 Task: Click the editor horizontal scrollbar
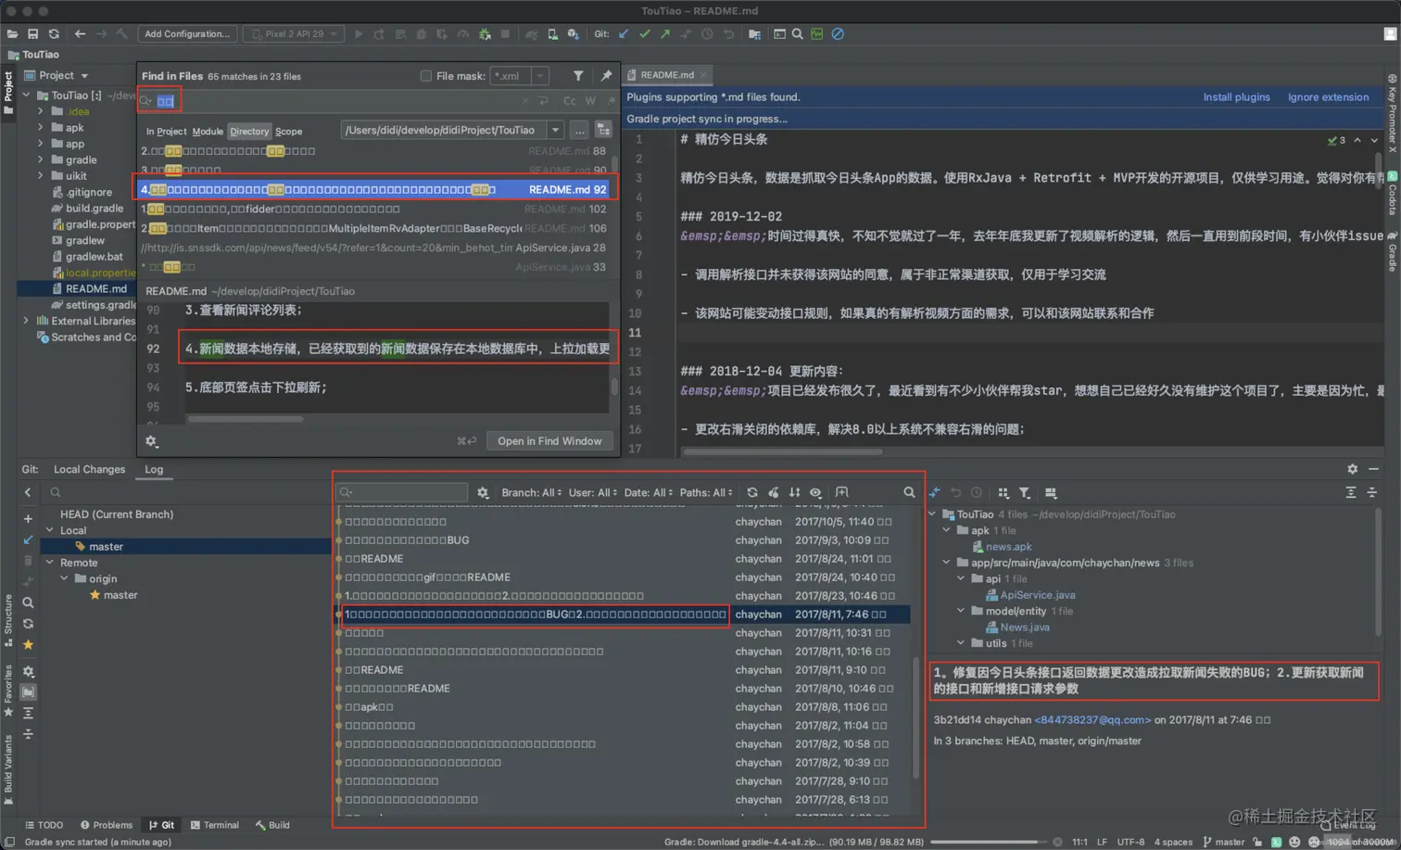[x=783, y=452]
